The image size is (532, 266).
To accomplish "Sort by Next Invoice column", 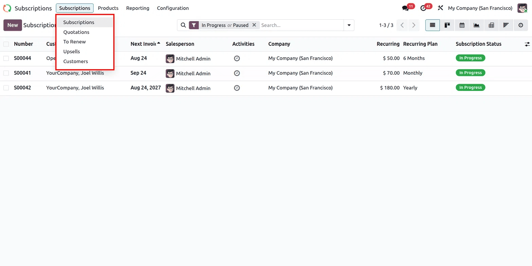I will (145, 44).
